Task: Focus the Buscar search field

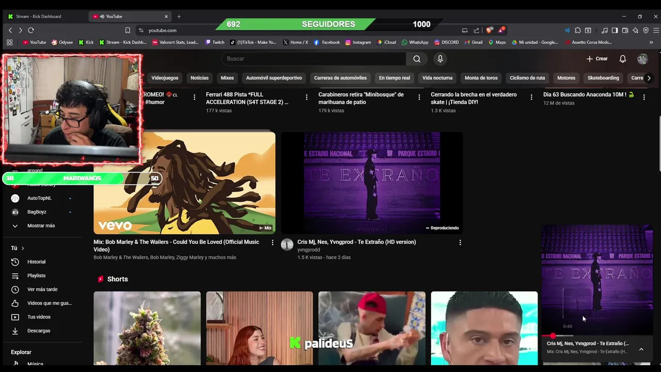Action: (314, 59)
